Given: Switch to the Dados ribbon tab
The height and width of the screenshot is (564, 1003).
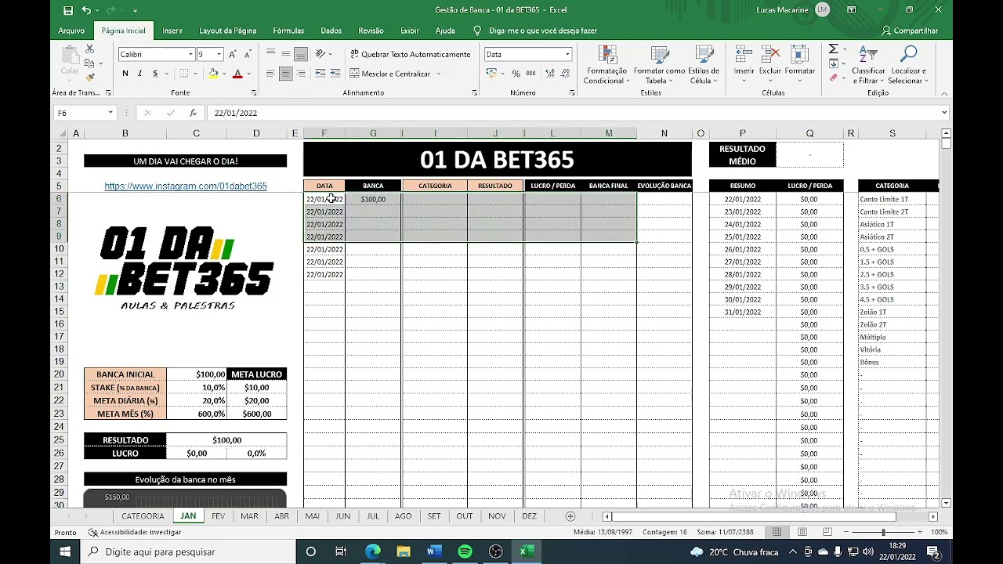Looking at the screenshot, I should [331, 31].
